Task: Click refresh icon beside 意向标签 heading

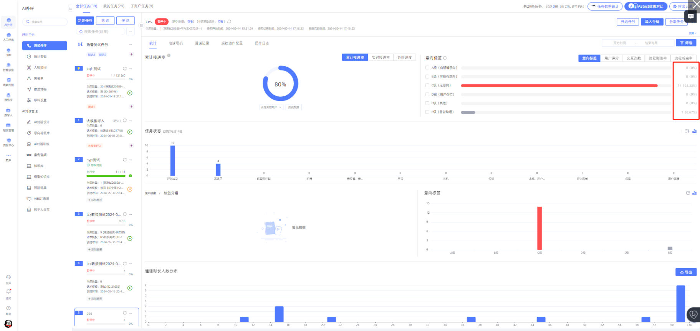Action: [x=445, y=58]
